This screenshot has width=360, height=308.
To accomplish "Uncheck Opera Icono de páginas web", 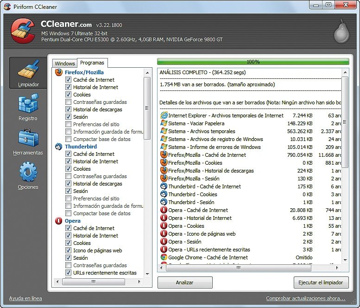I will click(x=68, y=250).
